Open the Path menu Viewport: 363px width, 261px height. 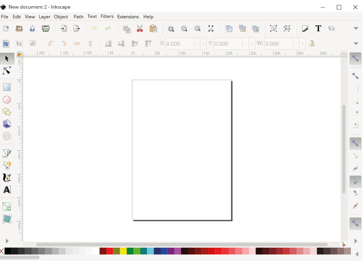click(78, 16)
